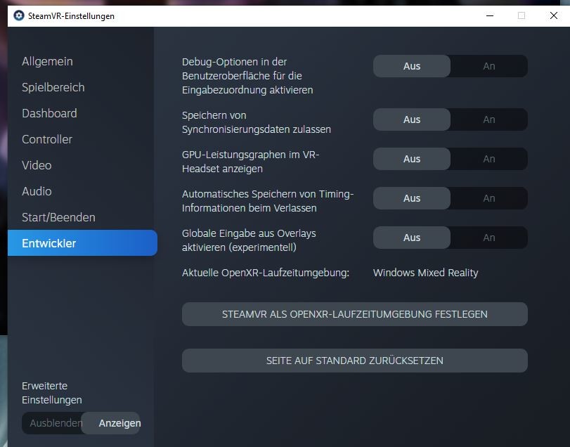Select Aus for Timing-Informationen saving
Screen dimensions: 570x447
click(412, 198)
